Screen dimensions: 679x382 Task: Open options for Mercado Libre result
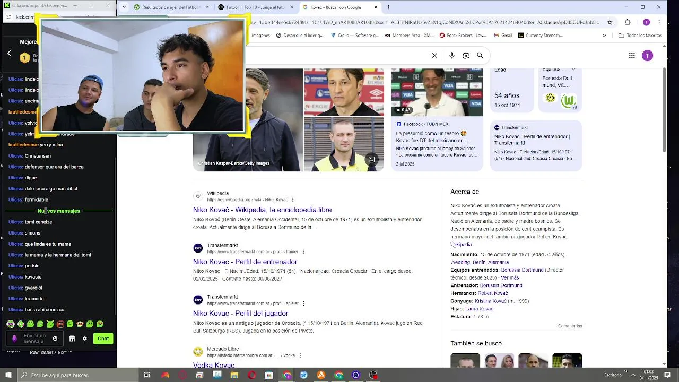300,355
